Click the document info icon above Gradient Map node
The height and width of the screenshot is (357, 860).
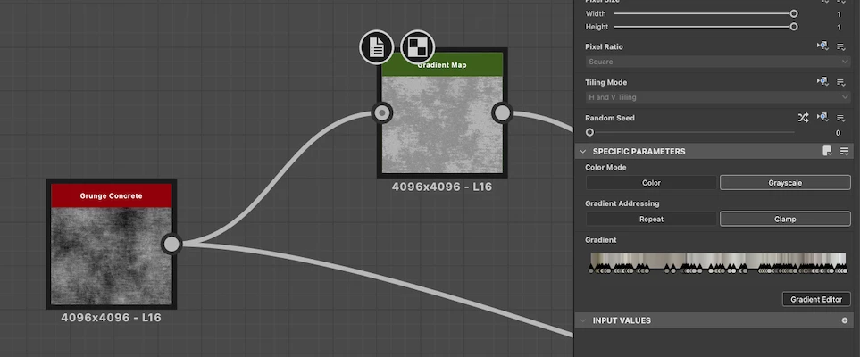click(377, 47)
